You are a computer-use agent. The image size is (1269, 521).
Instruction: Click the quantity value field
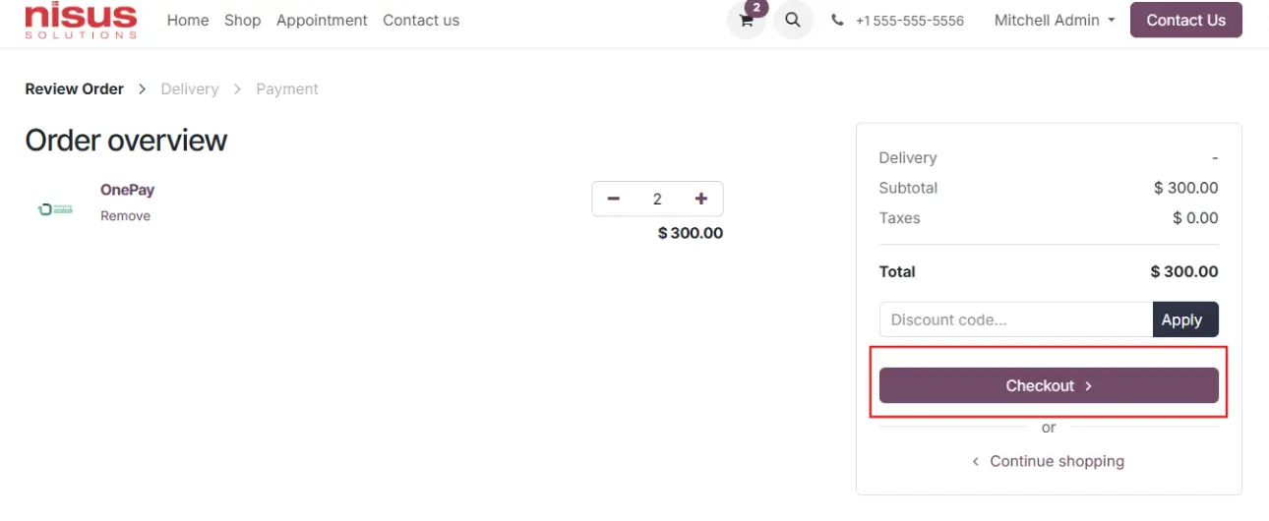click(x=657, y=199)
